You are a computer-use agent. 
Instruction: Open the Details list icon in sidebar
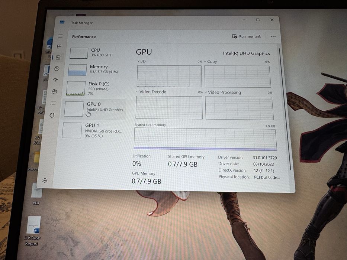pyautogui.click(x=53, y=103)
